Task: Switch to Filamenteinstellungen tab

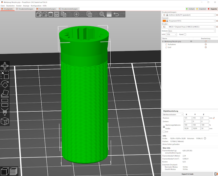Action: [x=46, y=9]
